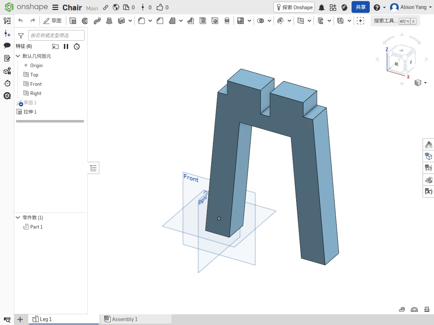Select the Chamfer tool
Viewport: 434px width, 325px height.
coord(160,21)
